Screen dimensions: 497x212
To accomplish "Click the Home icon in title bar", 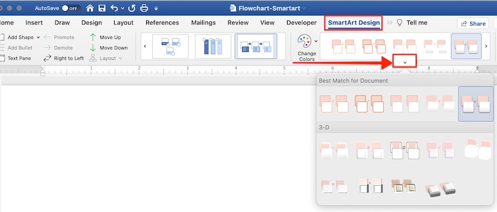I will 90,8.
